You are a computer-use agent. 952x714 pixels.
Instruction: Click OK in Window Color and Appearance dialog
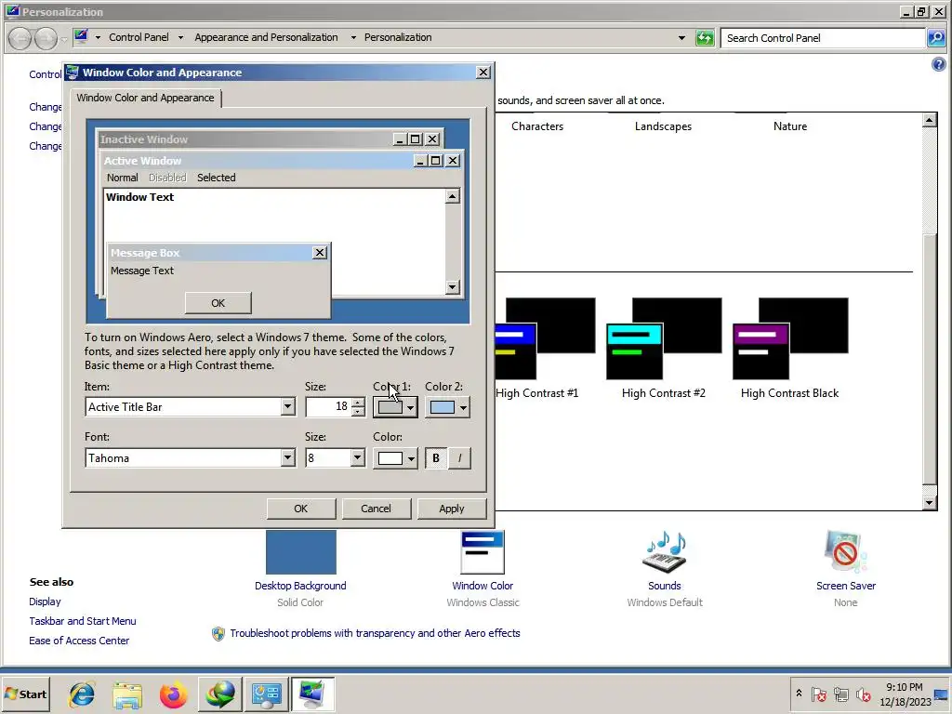click(x=300, y=509)
